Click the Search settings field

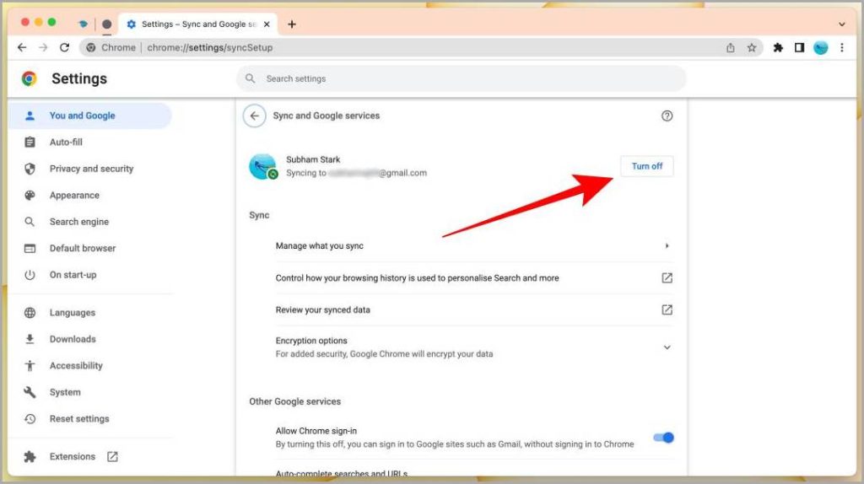tap(462, 78)
